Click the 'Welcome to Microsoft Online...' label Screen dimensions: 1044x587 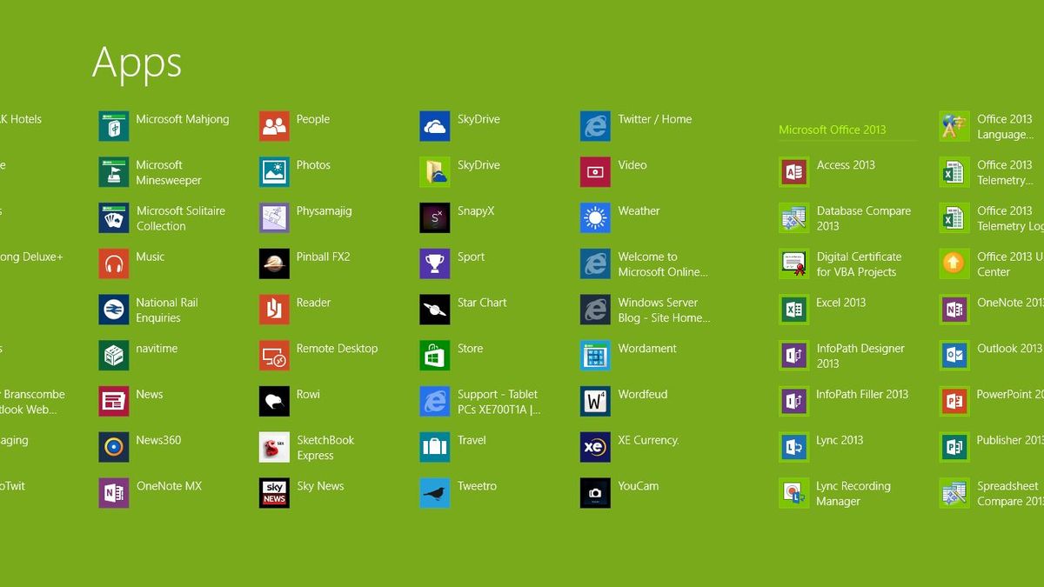(663, 264)
